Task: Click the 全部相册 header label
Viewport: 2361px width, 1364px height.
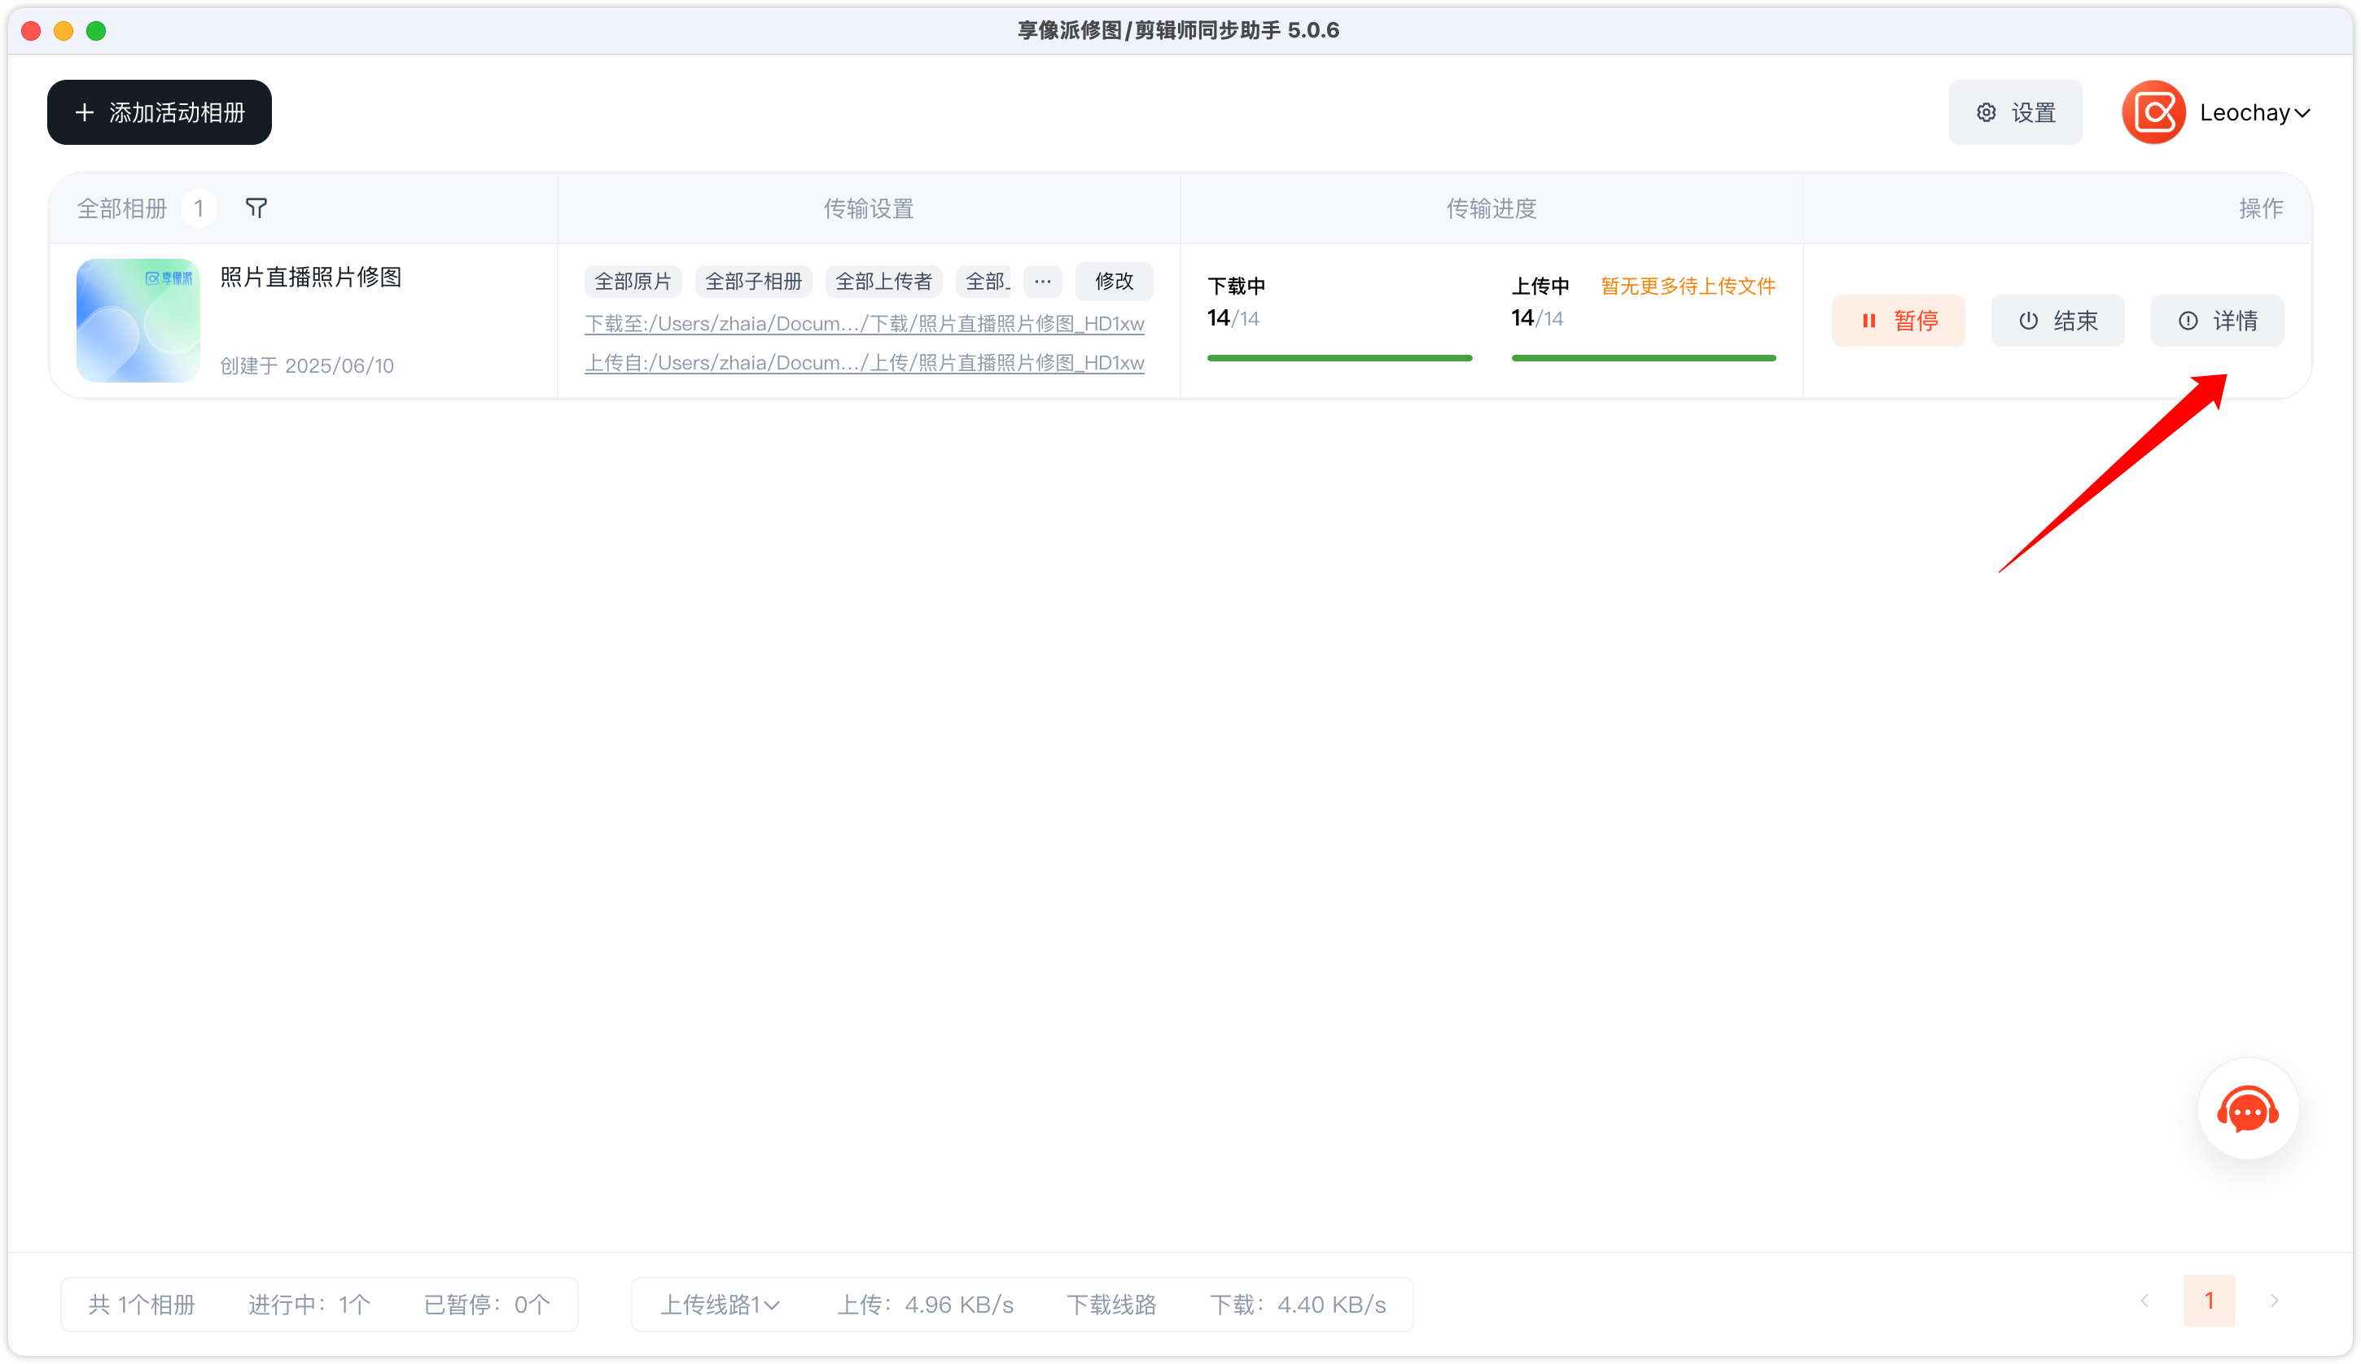Action: coord(122,209)
